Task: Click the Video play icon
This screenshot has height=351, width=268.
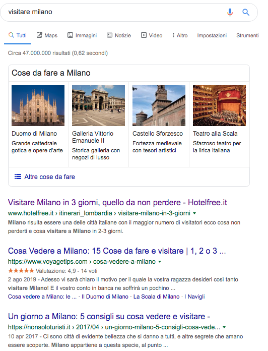Action: (144, 35)
